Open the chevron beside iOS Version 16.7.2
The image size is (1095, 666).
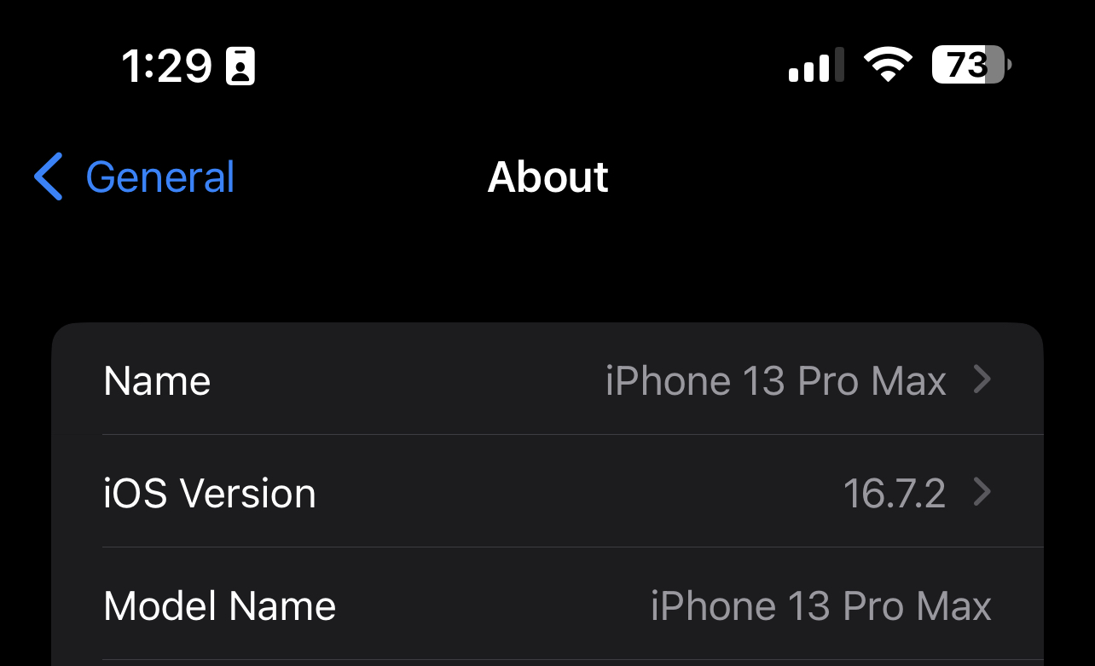coord(982,492)
